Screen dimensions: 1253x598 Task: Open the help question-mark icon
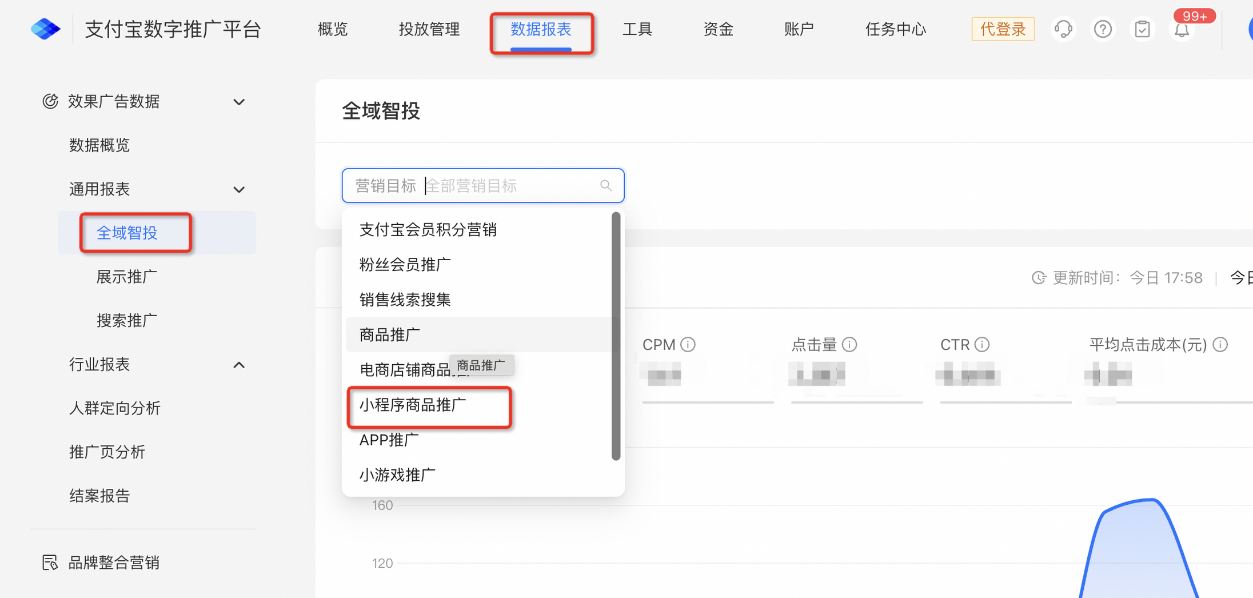point(1103,29)
